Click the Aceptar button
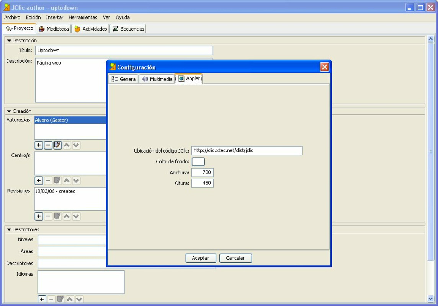438x306 pixels. (x=201, y=258)
